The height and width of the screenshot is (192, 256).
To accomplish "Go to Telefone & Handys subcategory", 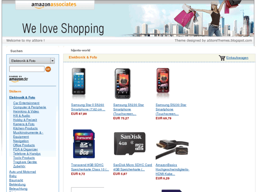I will [27, 154].
